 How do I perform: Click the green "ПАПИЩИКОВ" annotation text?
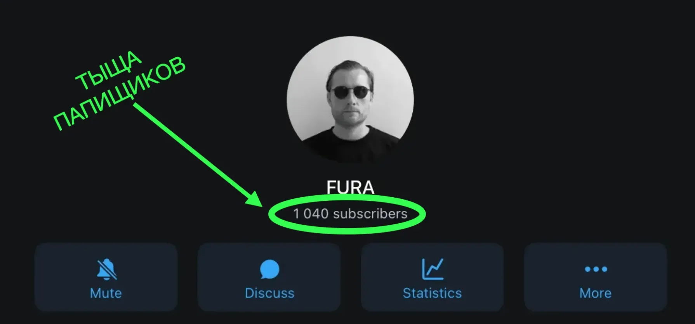click(120, 94)
